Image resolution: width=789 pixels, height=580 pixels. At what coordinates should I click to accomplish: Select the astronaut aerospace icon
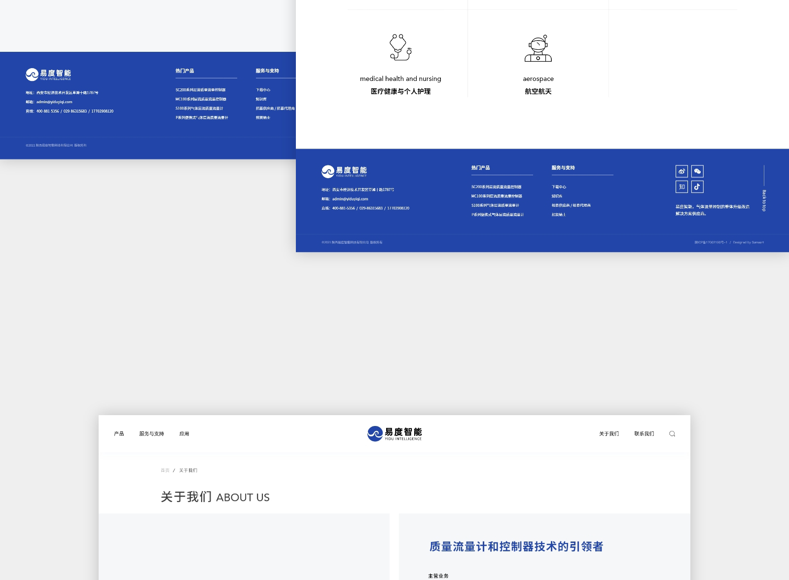pos(538,47)
